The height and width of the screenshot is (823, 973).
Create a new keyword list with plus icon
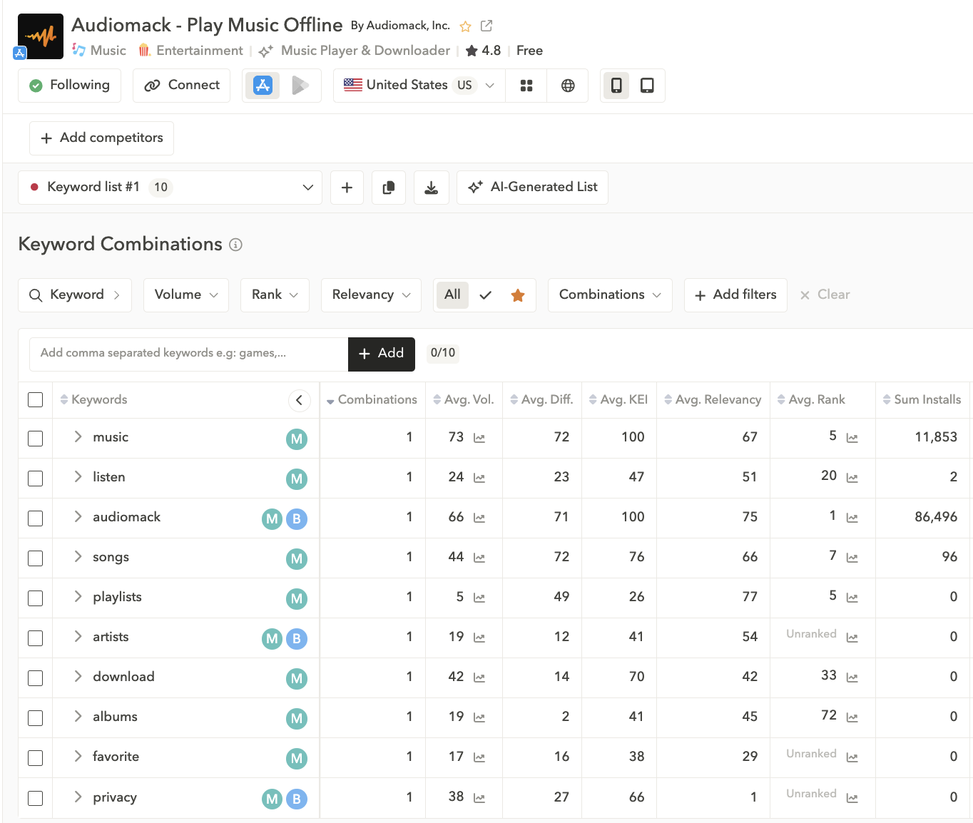point(347,188)
